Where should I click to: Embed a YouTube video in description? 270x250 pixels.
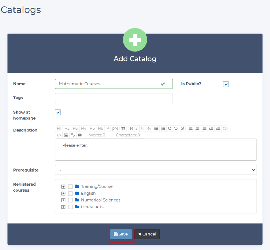click(80, 135)
